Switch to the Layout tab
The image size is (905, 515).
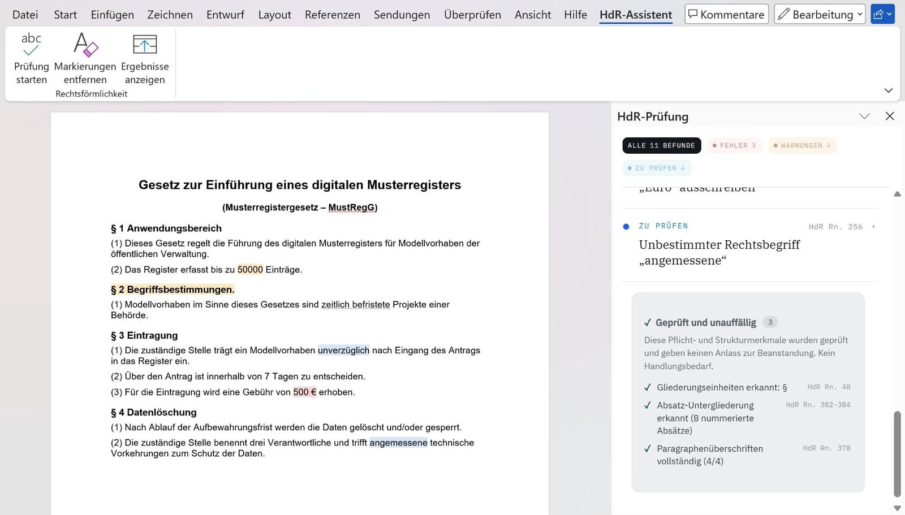(275, 15)
